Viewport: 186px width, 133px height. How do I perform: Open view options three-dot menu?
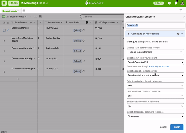(31, 17)
